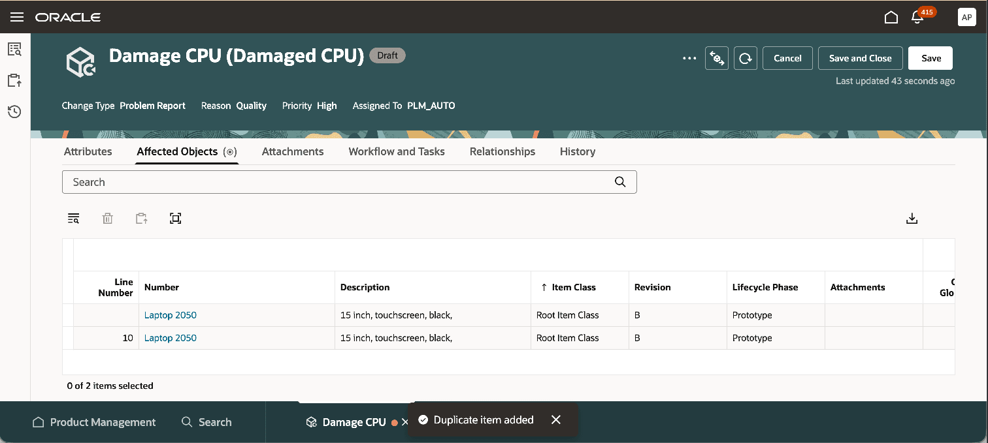Image resolution: width=988 pixels, height=443 pixels.
Task: Export the table using the download icon
Action: 912,218
